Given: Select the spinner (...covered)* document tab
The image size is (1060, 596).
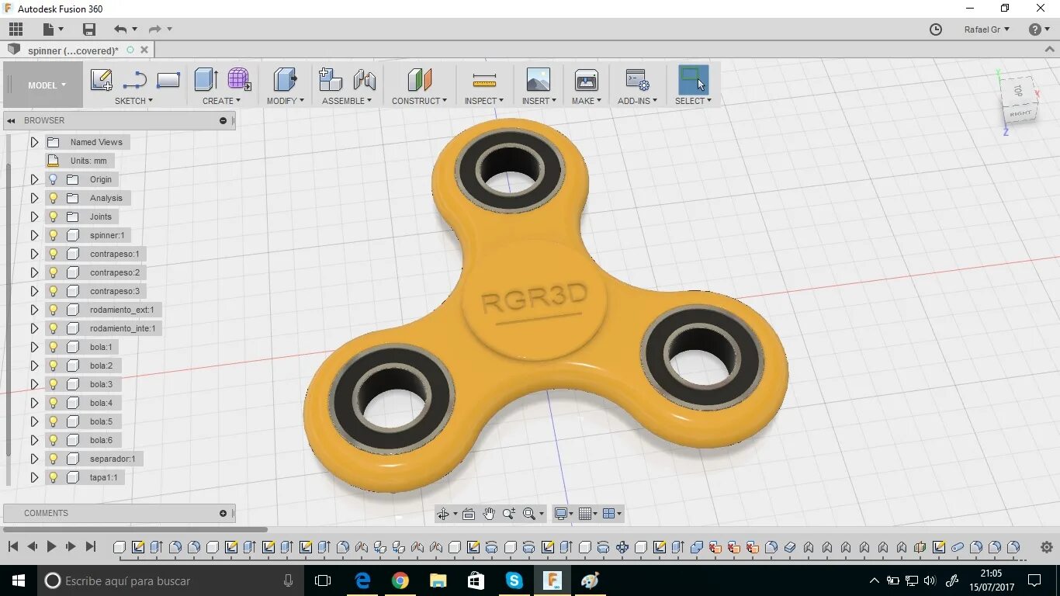Looking at the screenshot, I should tap(74, 50).
